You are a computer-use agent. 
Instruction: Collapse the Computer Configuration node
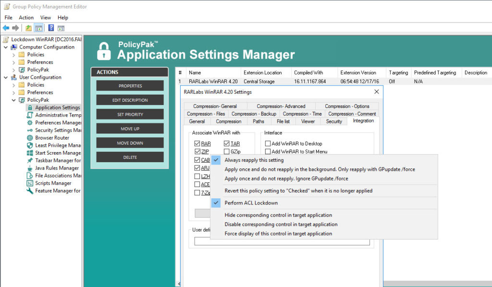click(x=6, y=47)
